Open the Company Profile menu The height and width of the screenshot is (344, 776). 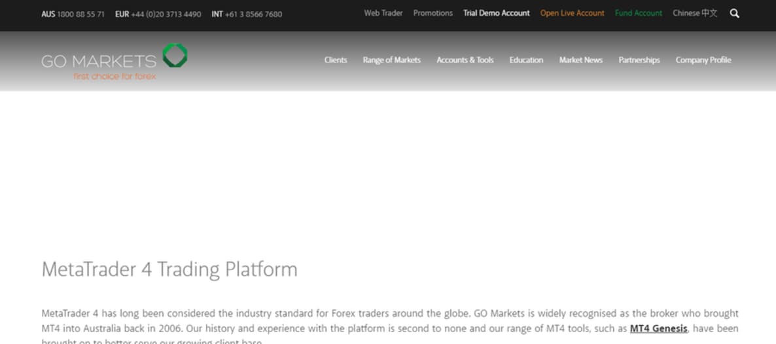coord(703,60)
